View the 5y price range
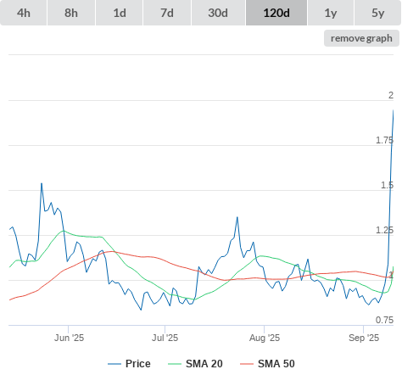This screenshot has height=386, width=402. 377,13
